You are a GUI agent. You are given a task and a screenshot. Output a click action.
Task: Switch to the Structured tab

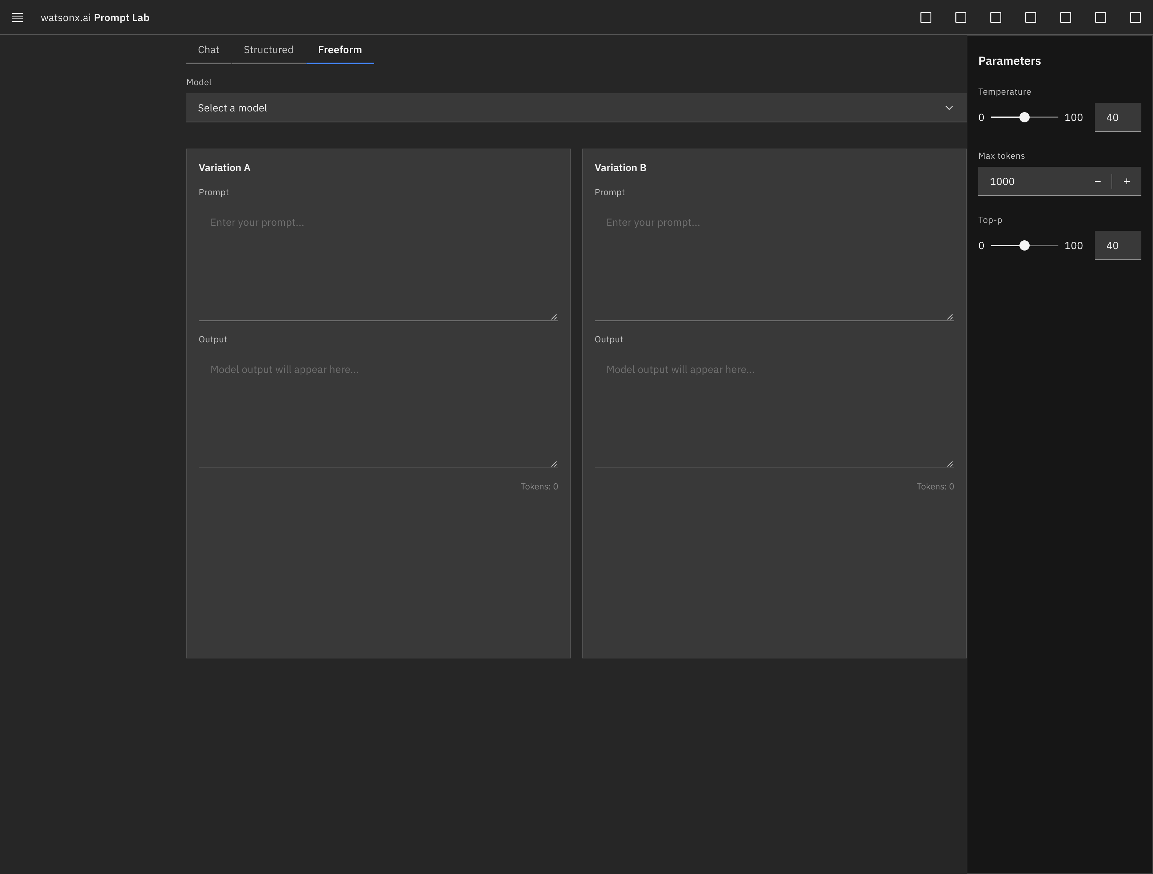tap(269, 50)
